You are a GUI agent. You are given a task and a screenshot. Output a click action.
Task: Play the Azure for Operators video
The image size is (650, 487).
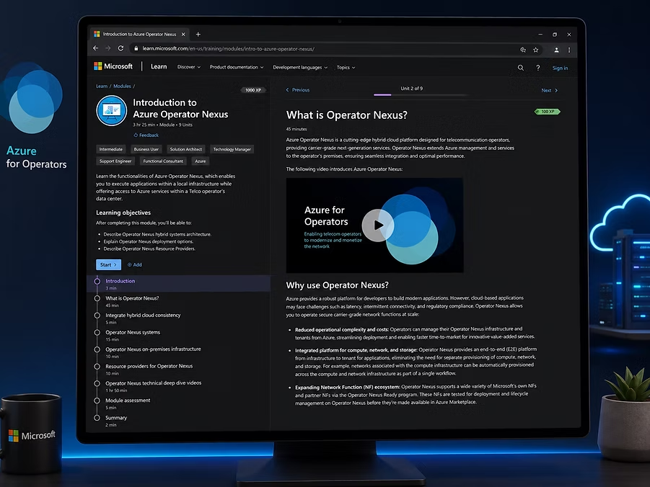pos(377,225)
